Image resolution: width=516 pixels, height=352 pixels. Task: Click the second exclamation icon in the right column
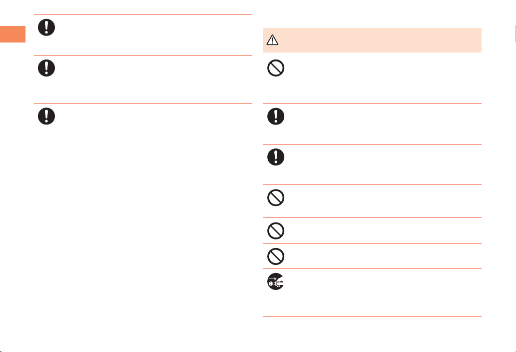point(276,157)
